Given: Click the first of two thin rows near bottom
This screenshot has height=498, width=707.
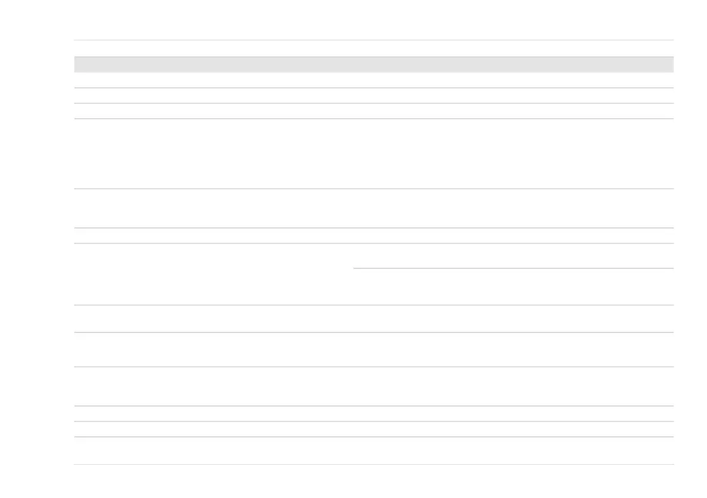Looking at the screenshot, I should (x=373, y=414).
